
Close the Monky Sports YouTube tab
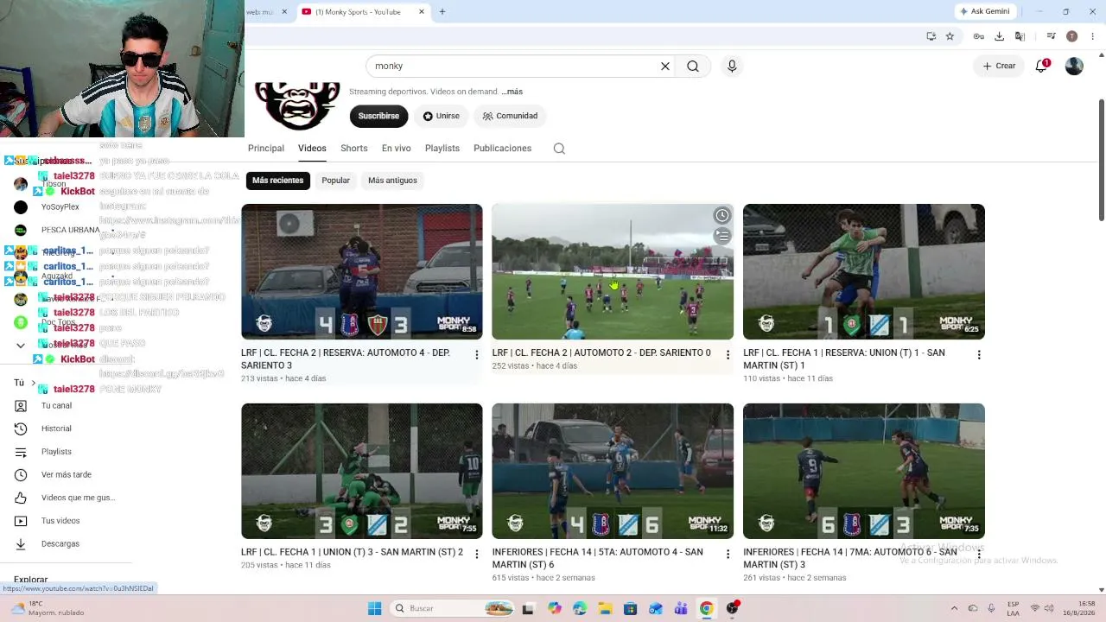point(422,11)
